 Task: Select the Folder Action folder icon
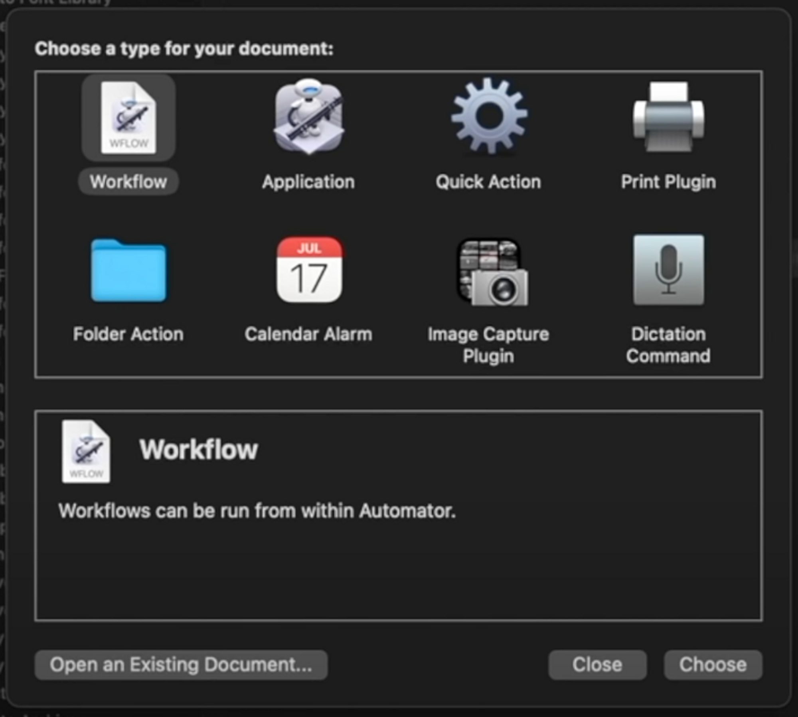128,271
